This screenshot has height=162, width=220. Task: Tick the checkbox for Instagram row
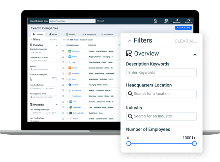63,74
